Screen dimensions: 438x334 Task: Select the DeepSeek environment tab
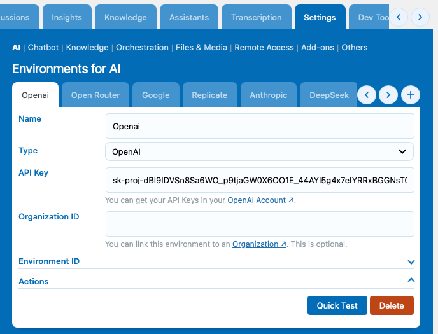pos(328,95)
